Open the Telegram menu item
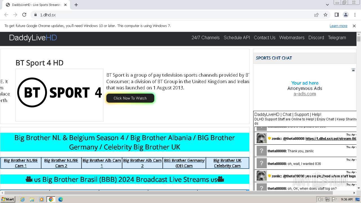 point(337,37)
